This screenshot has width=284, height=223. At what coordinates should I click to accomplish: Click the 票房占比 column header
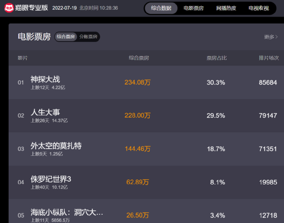217,58
